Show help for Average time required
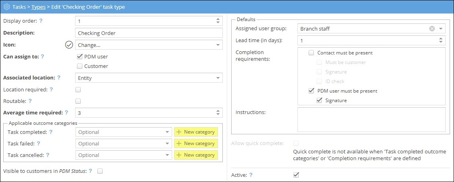 [x=66, y=113]
